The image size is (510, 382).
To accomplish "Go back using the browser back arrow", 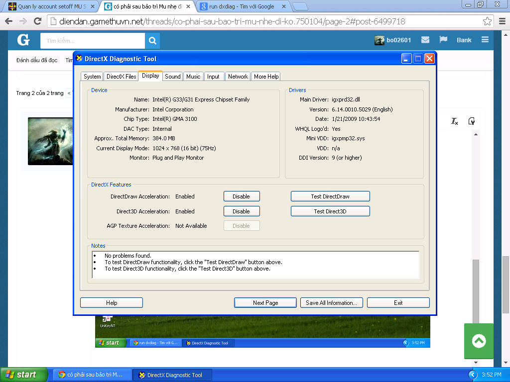I will [9, 21].
